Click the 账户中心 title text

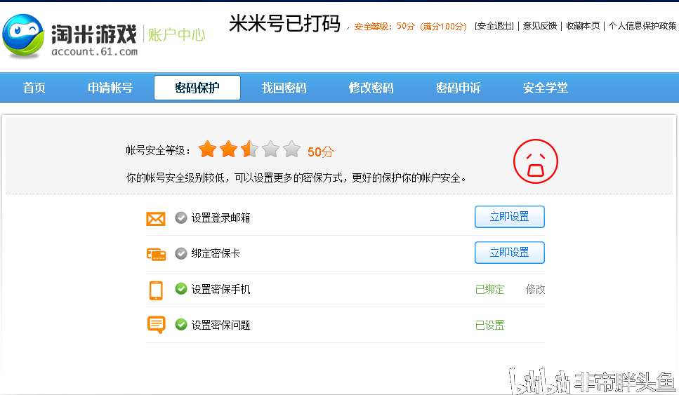click(177, 34)
